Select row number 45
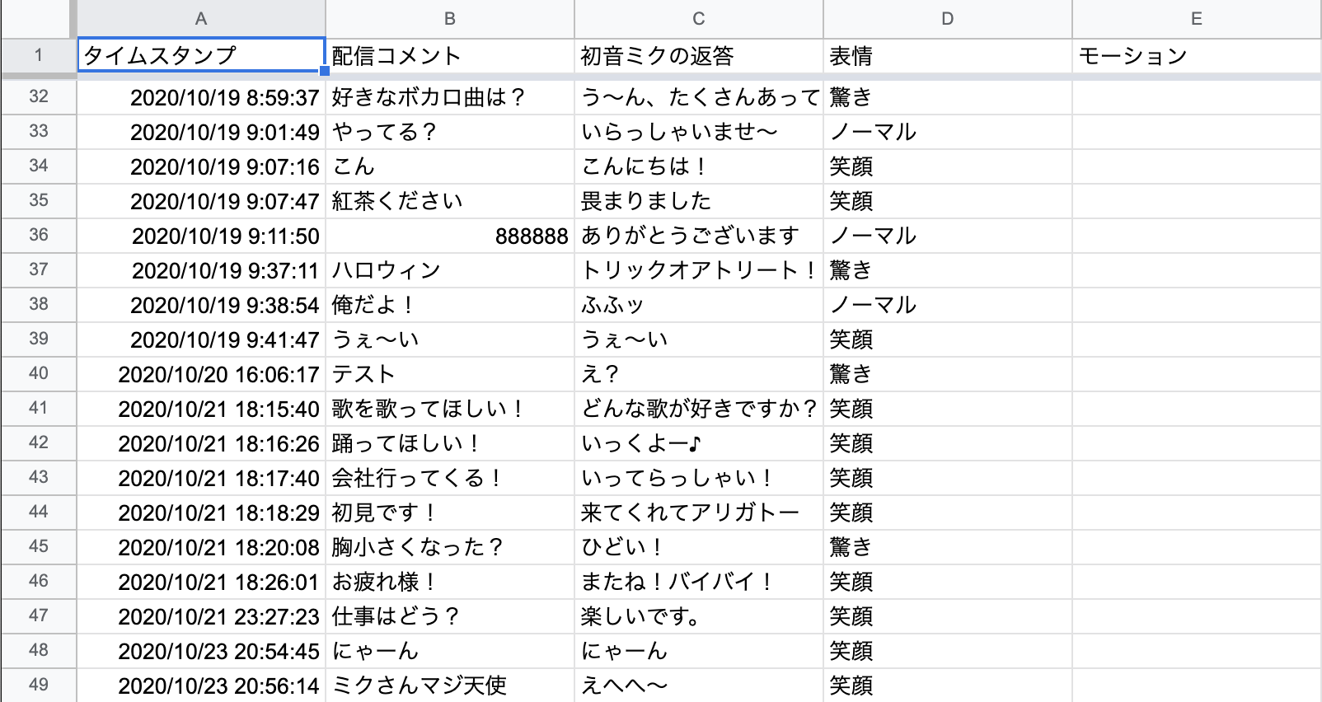The width and height of the screenshot is (1322, 702). (x=39, y=546)
